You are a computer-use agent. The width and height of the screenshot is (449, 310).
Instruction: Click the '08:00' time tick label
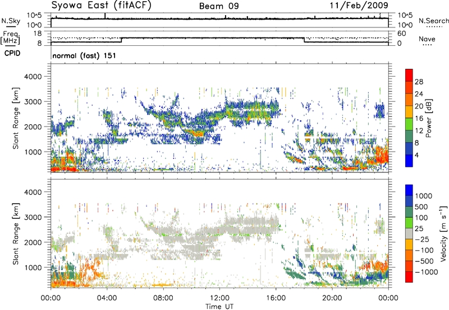(x=163, y=298)
